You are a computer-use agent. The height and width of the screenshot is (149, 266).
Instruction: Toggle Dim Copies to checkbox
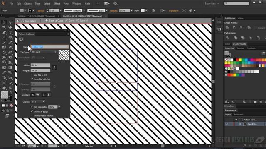(32, 107)
